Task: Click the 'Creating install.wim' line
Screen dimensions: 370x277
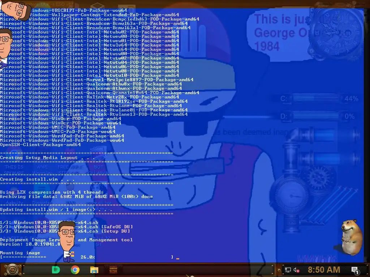Action: (x=37, y=179)
